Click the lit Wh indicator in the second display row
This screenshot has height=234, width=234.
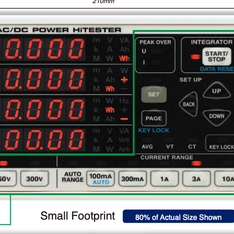(x=110, y=89)
